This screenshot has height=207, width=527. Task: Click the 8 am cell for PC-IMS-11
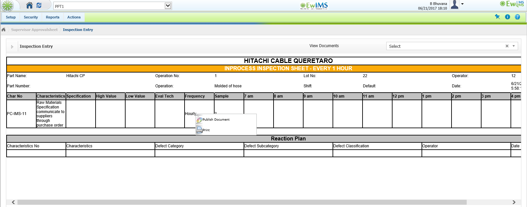pyautogui.click(x=288, y=114)
